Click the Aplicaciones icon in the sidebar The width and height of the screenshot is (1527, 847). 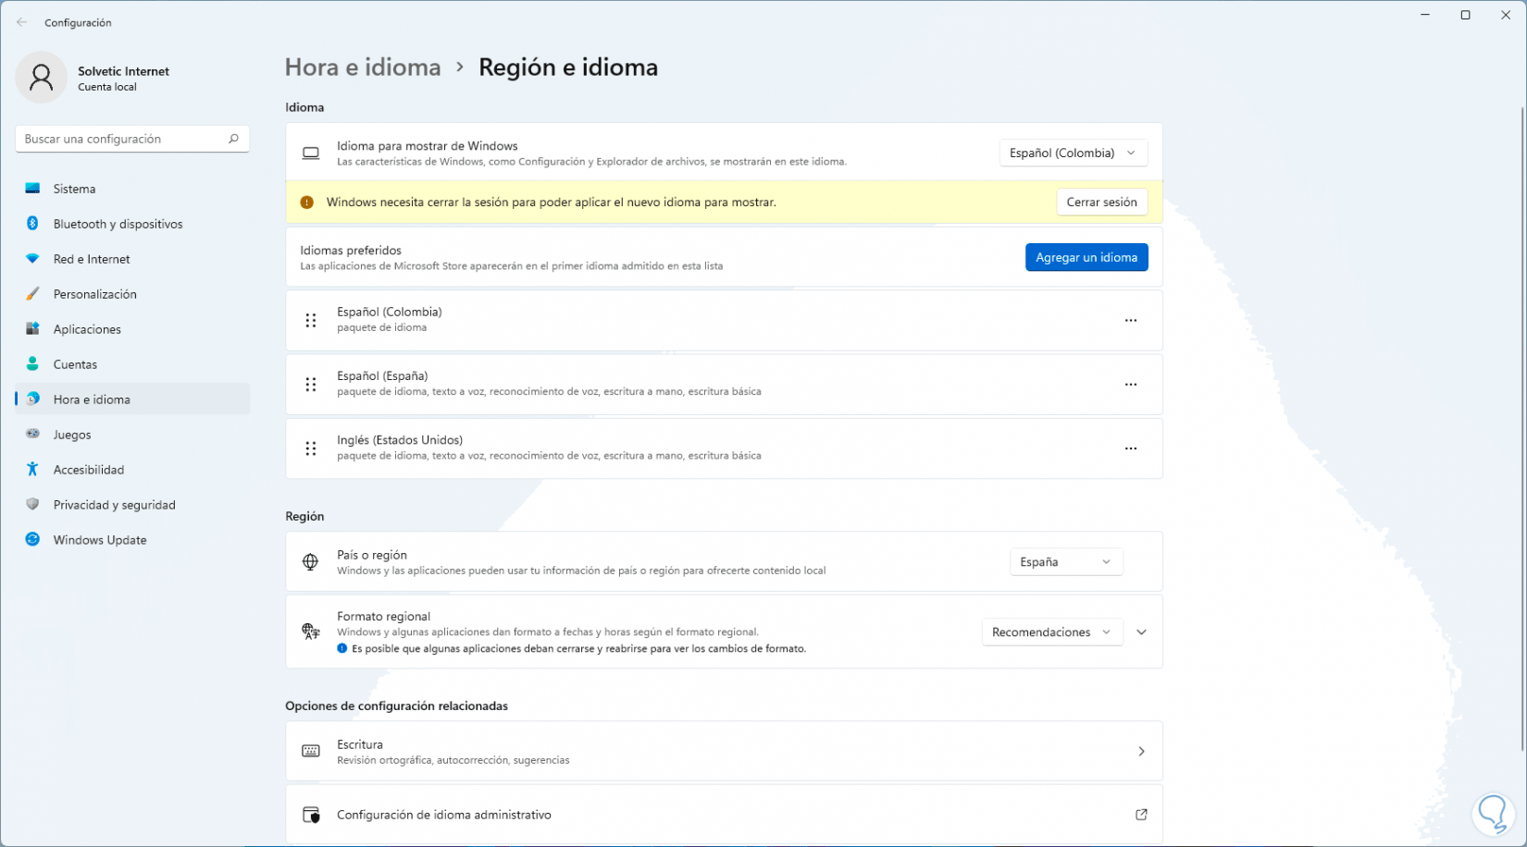point(32,329)
